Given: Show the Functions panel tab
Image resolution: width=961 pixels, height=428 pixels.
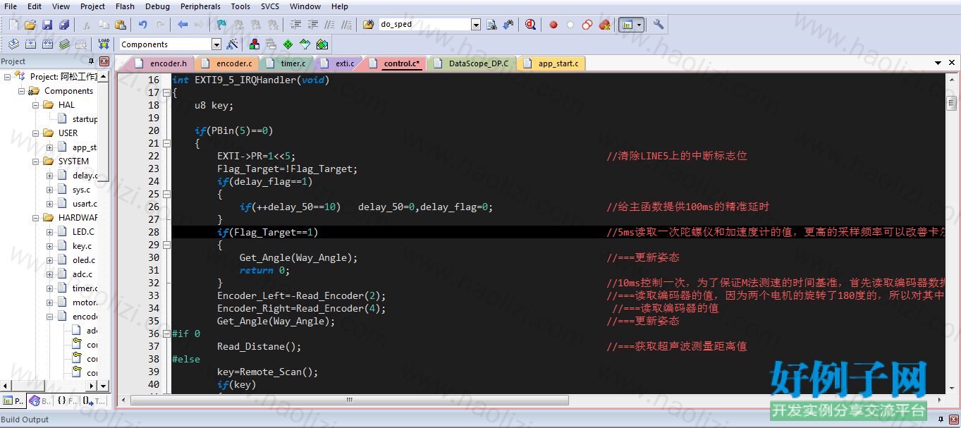Looking at the screenshot, I should [x=66, y=401].
